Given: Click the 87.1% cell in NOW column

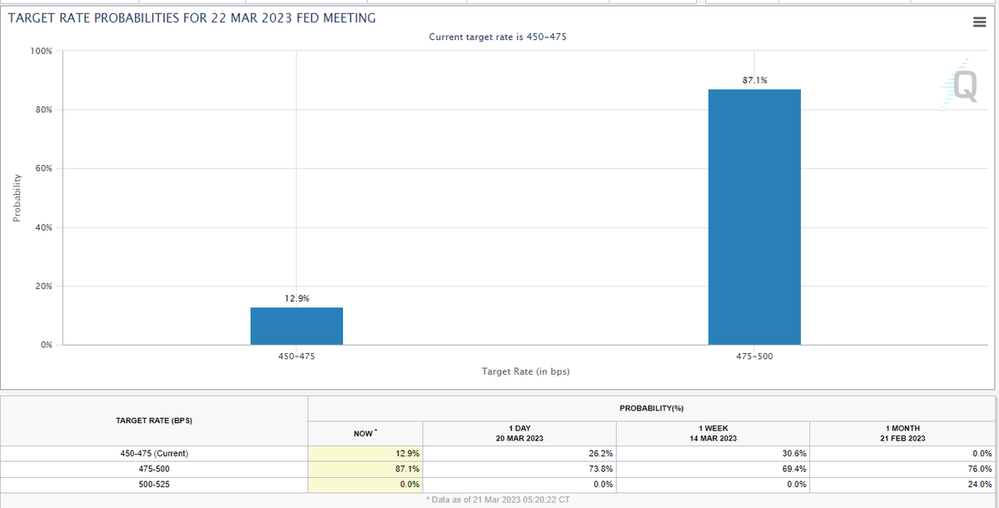Looking at the screenshot, I should tap(365, 469).
